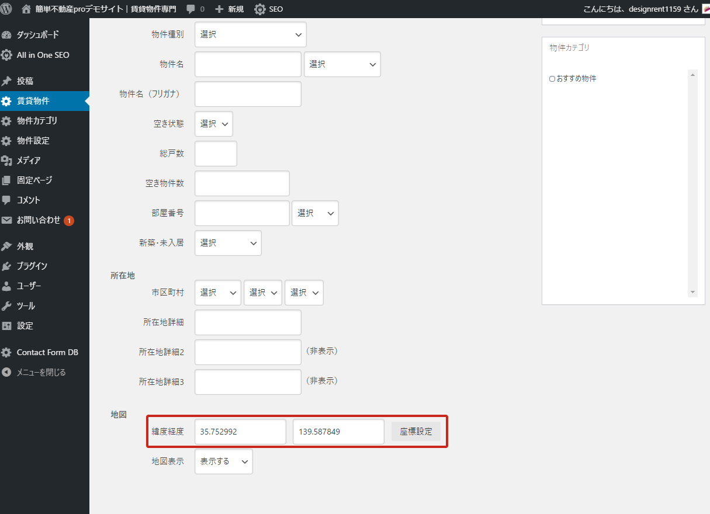Click the latitude field showing 35.752992
The image size is (710, 514).
click(240, 432)
